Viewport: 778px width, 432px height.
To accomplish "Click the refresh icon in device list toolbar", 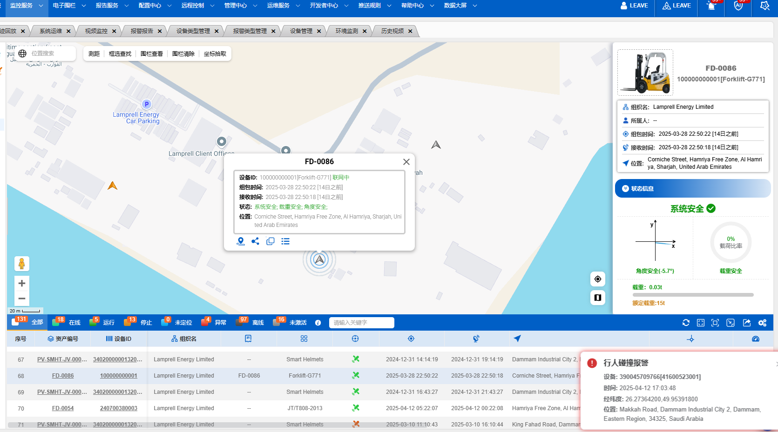I will pyautogui.click(x=686, y=323).
